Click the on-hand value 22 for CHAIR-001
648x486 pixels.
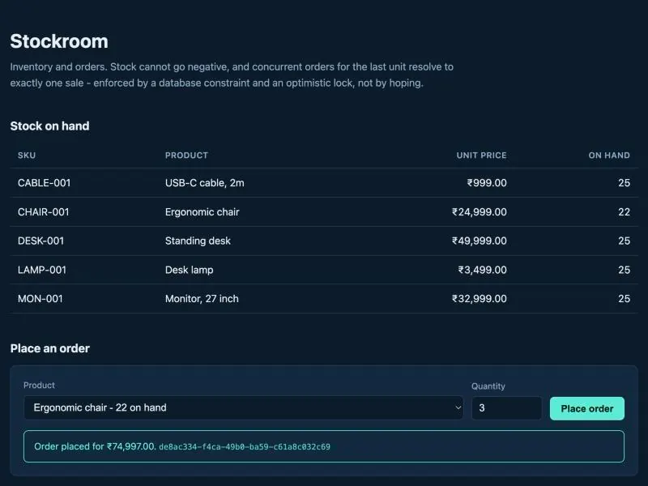point(624,212)
